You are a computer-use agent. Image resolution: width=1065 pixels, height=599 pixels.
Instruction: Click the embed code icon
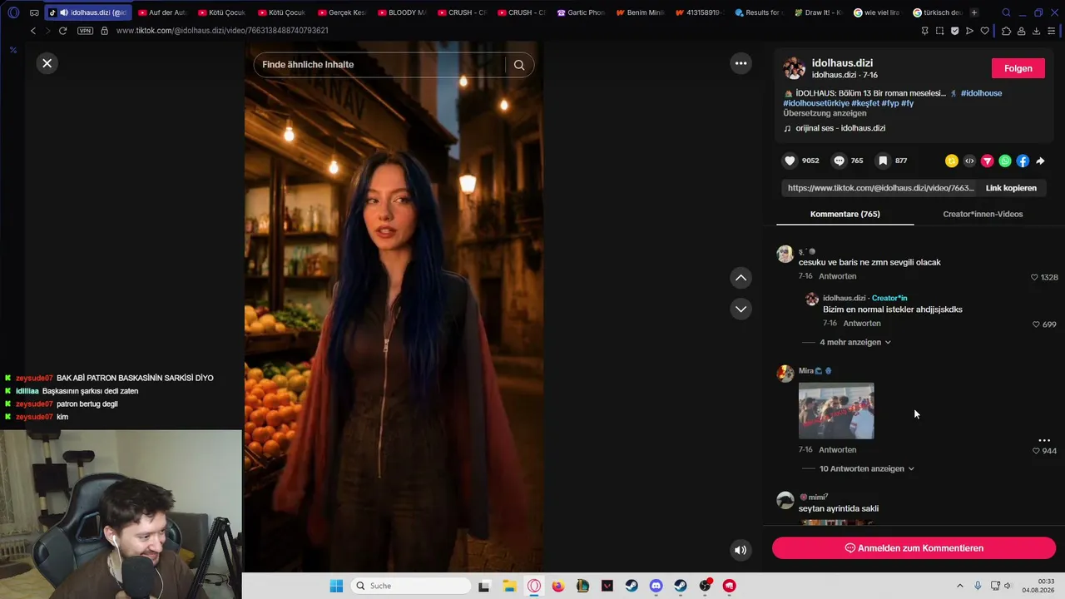coord(969,161)
